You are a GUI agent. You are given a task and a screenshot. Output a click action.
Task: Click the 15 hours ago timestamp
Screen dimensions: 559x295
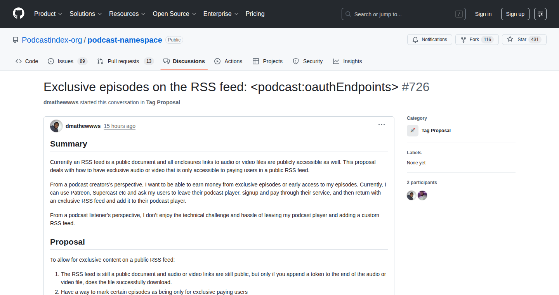tap(120, 126)
